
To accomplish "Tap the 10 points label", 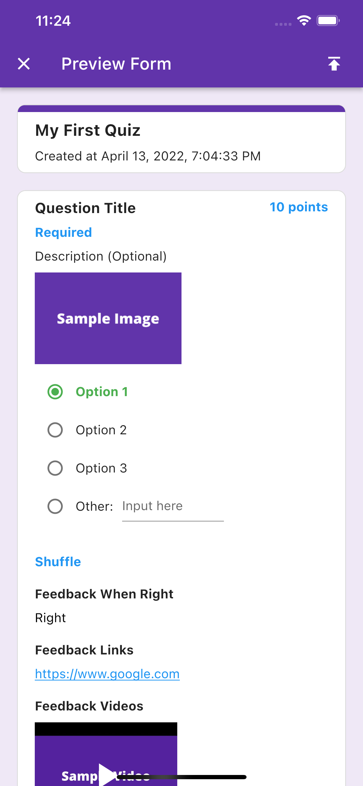I will tap(299, 207).
